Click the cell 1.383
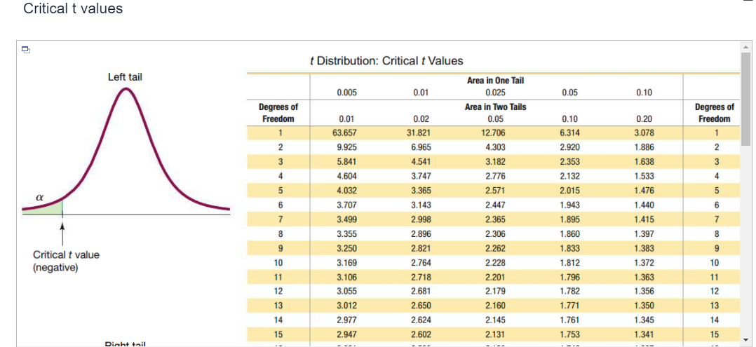 click(x=644, y=249)
